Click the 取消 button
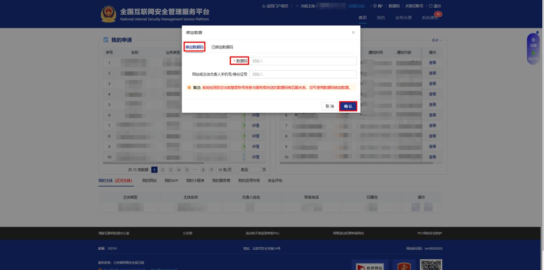Screen dimensions: 544x270 point(329,106)
